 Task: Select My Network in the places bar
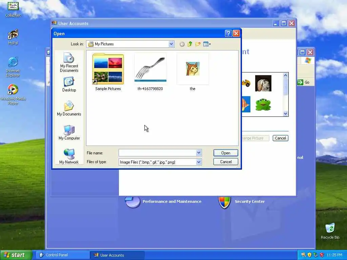click(69, 156)
